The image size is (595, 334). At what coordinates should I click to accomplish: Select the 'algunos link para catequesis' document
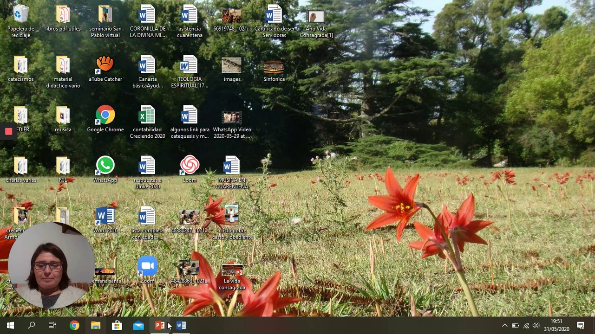pyautogui.click(x=190, y=122)
